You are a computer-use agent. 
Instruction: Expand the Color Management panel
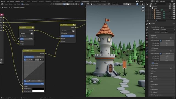[x=156, y=95]
